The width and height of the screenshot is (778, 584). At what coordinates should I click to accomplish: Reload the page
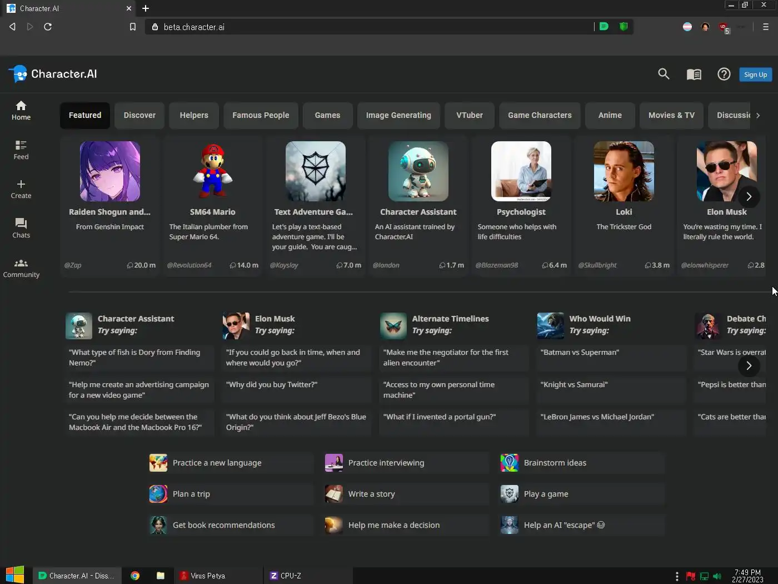tap(48, 27)
